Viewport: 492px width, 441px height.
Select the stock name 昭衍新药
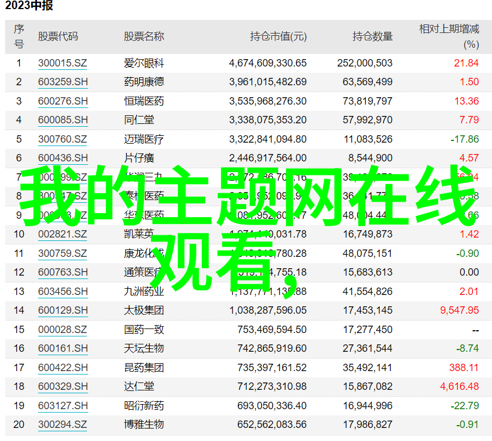pyautogui.click(x=144, y=406)
